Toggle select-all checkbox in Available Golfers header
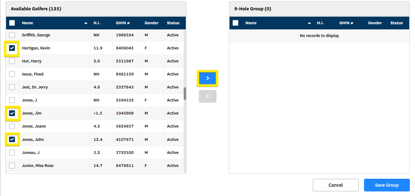Viewport: 415px width, 196px height. [x=12, y=23]
